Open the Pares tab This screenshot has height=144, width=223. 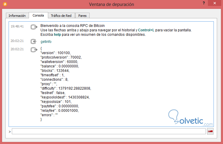82,15
